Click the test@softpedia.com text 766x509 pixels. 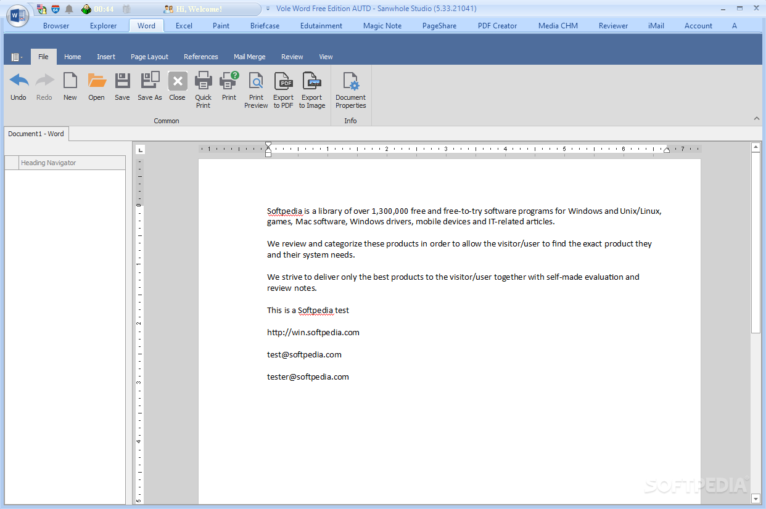[304, 354]
